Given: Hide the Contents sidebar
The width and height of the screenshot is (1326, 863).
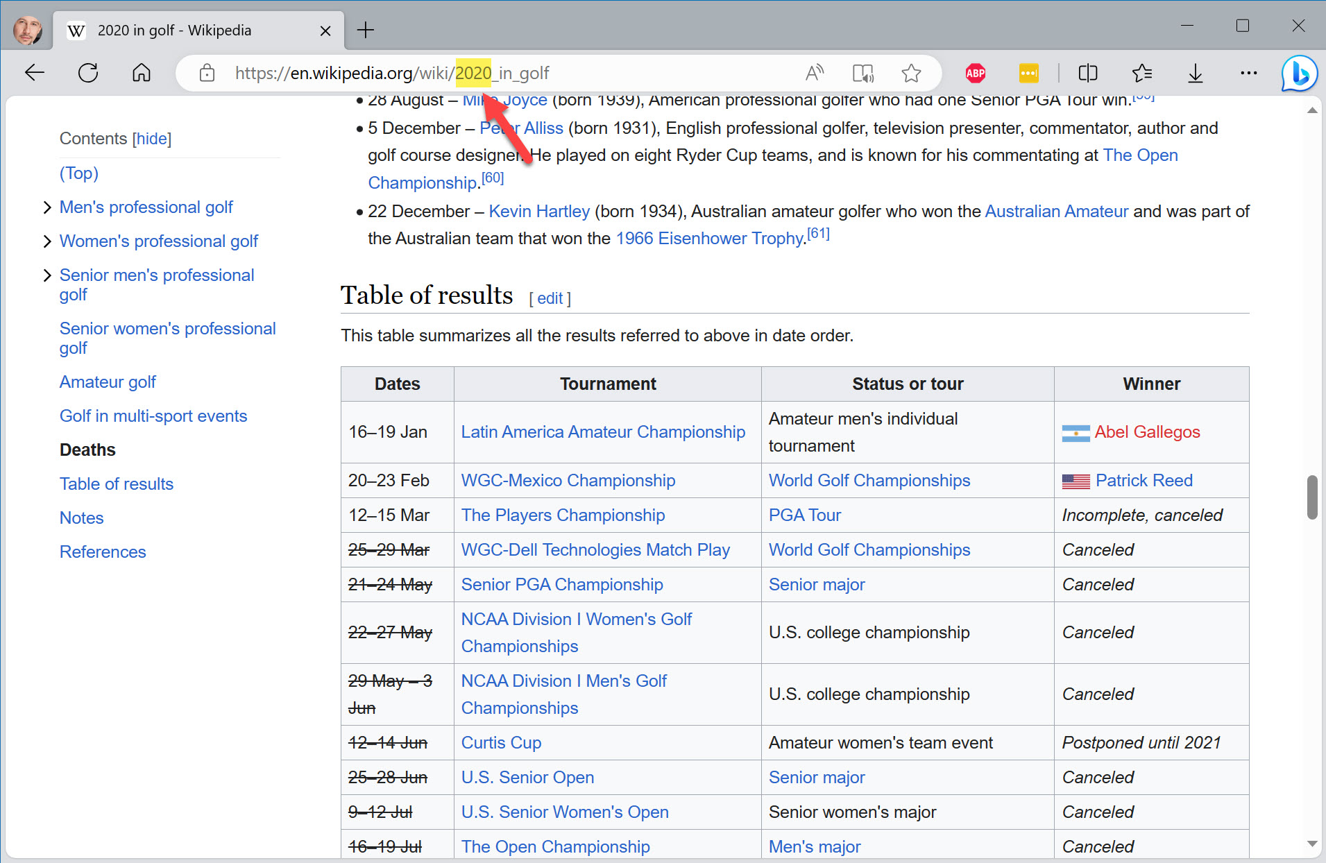Looking at the screenshot, I should click(152, 139).
